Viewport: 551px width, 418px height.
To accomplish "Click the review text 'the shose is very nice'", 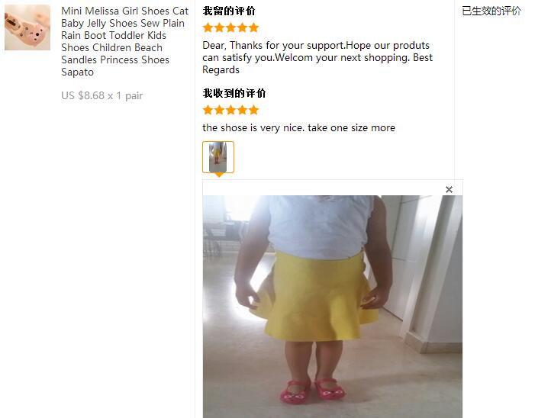I will (298, 127).
